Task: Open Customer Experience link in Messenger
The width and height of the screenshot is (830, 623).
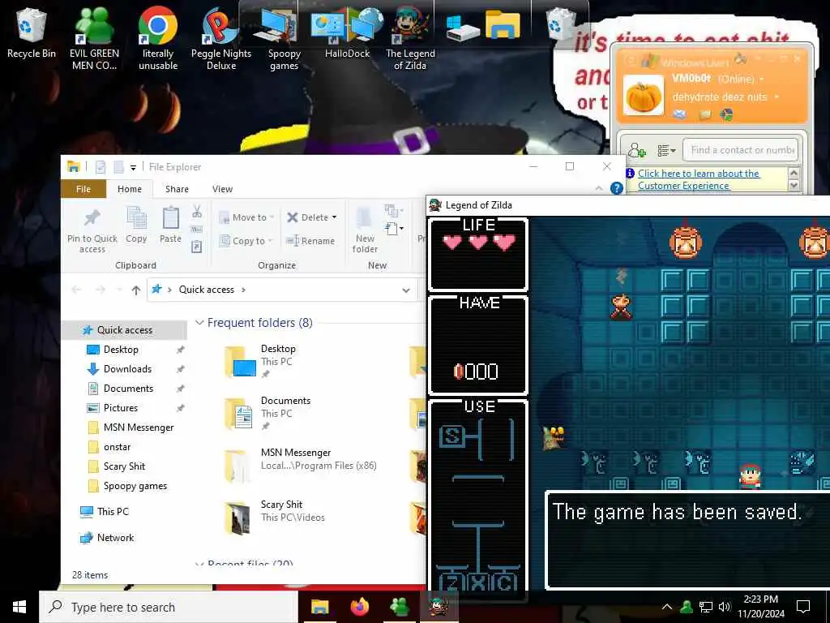Action: [699, 179]
